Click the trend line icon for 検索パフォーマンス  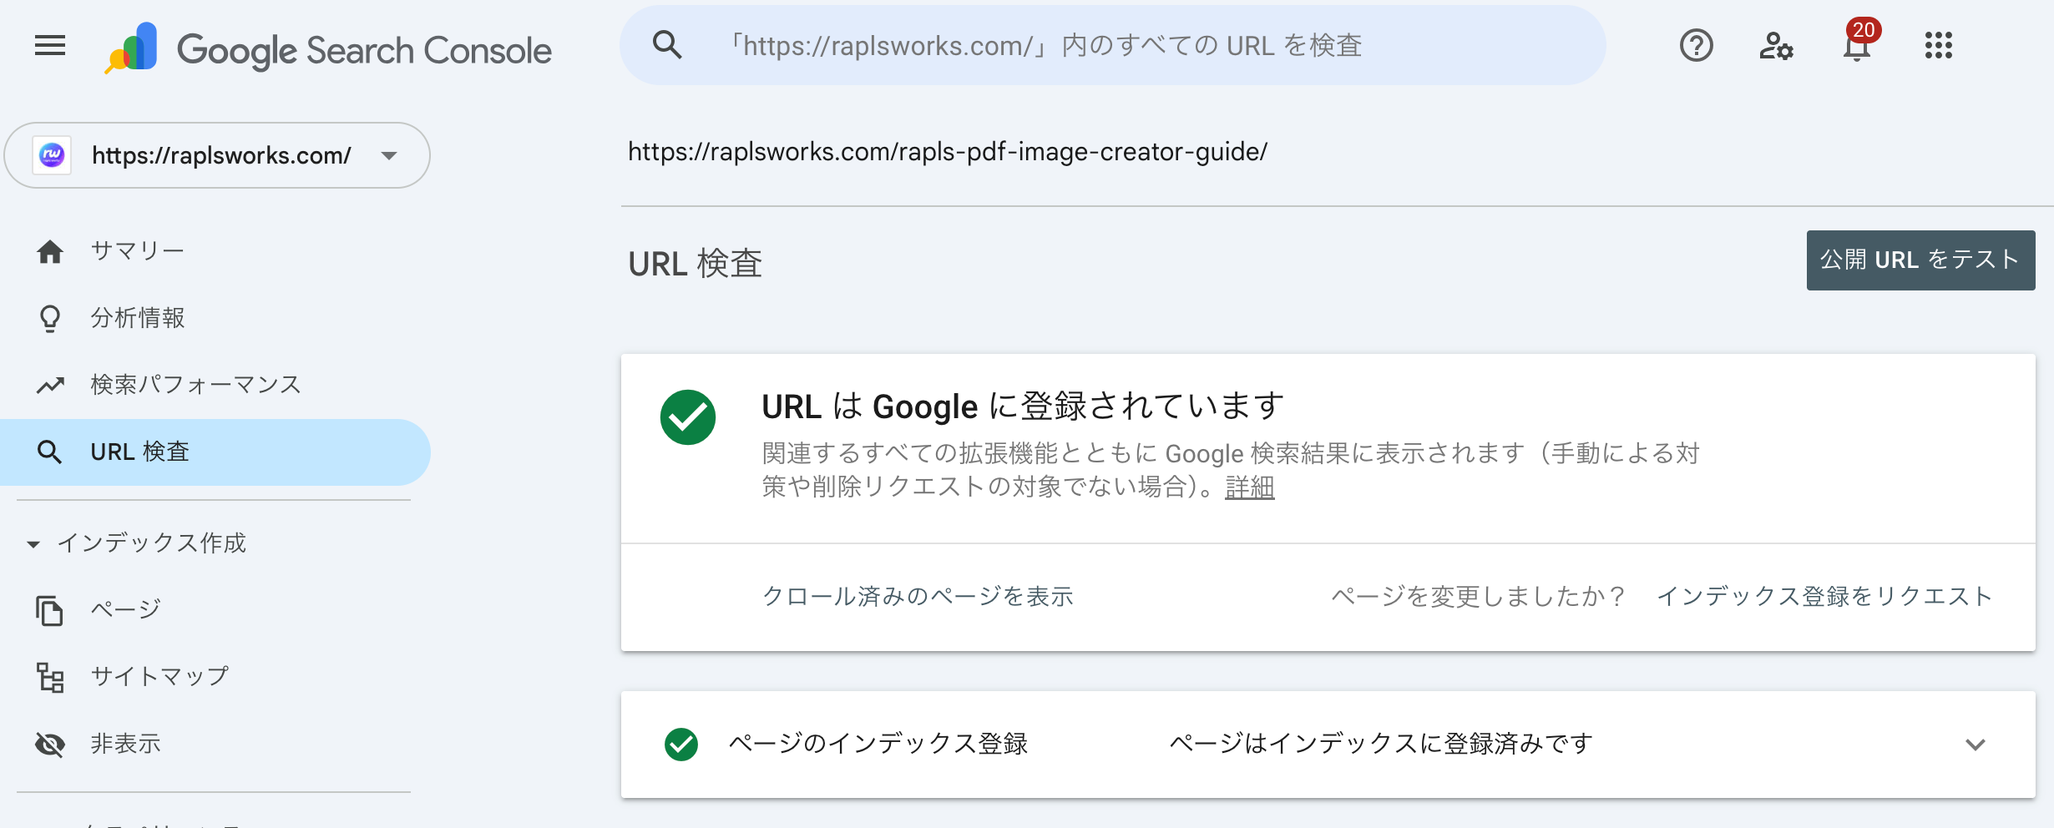[x=50, y=385]
